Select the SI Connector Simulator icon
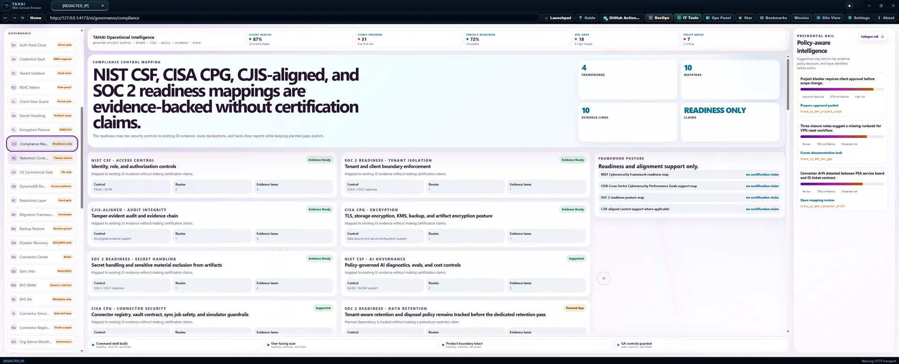 (x=14, y=313)
